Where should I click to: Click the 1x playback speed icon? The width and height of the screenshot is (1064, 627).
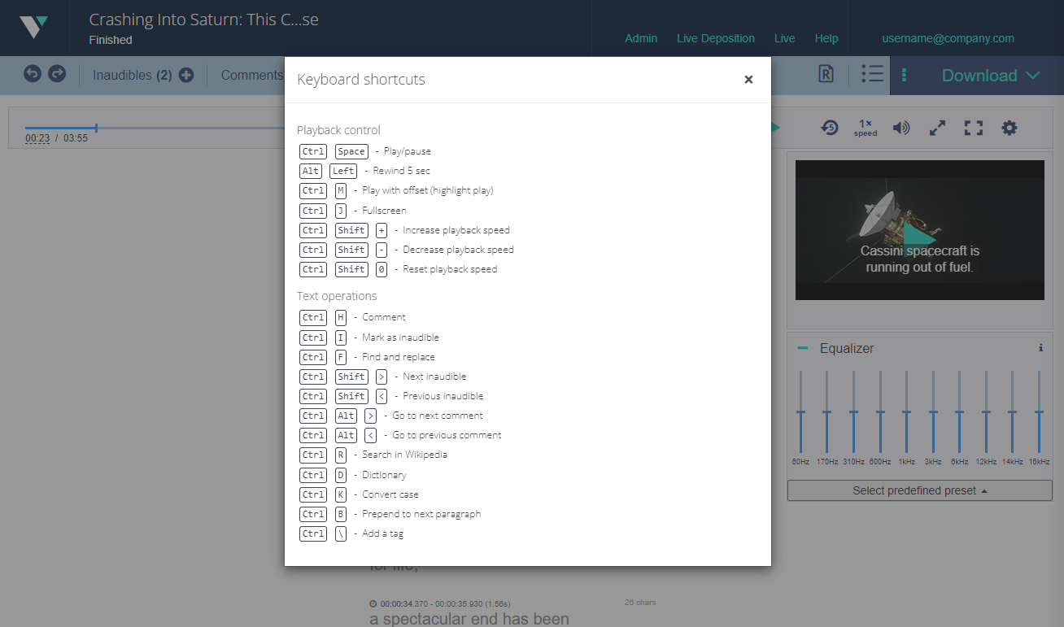866,128
